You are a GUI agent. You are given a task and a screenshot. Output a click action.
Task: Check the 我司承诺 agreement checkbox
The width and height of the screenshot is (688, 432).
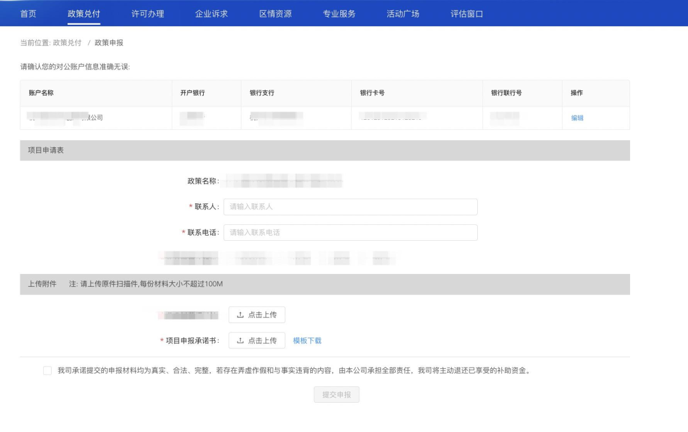click(x=47, y=371)
